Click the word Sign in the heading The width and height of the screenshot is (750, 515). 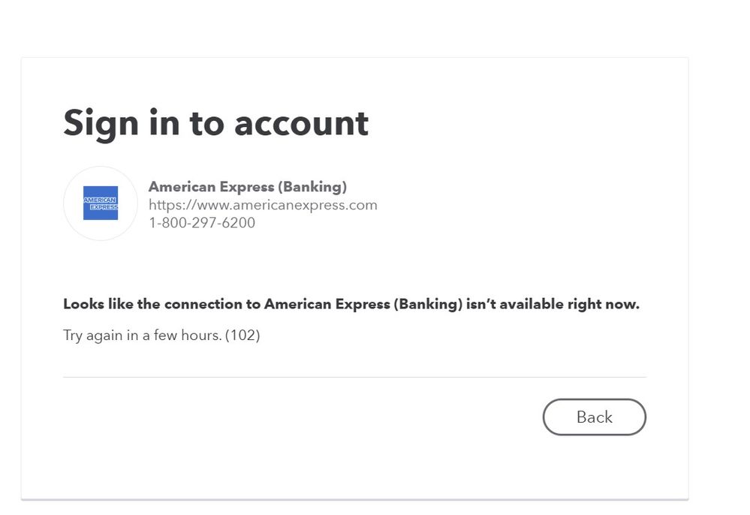[101, 124]
